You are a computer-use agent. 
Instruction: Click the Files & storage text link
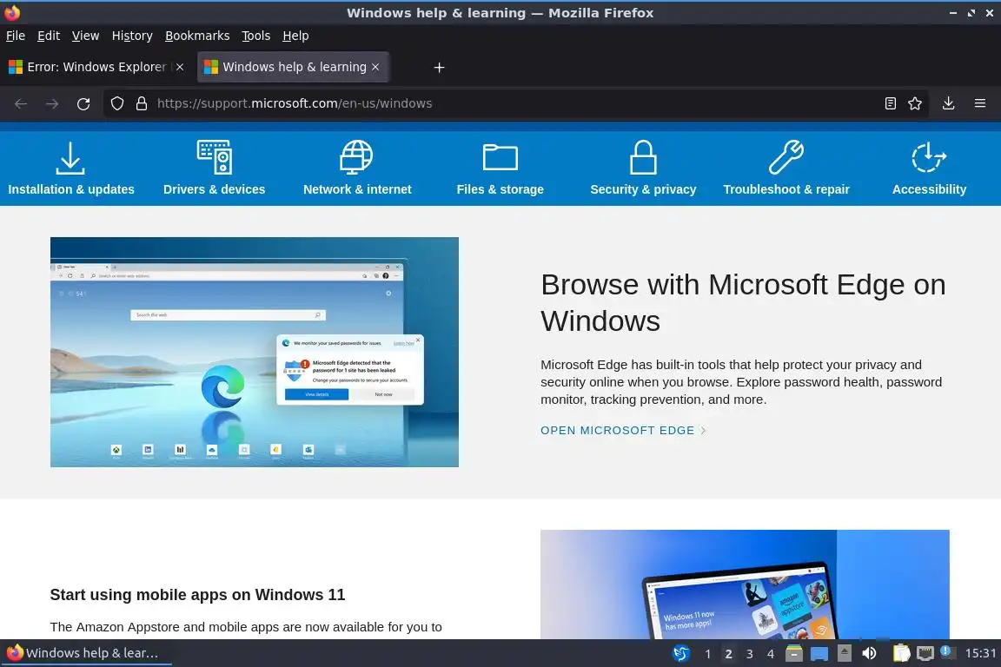[x=500, y=189]
